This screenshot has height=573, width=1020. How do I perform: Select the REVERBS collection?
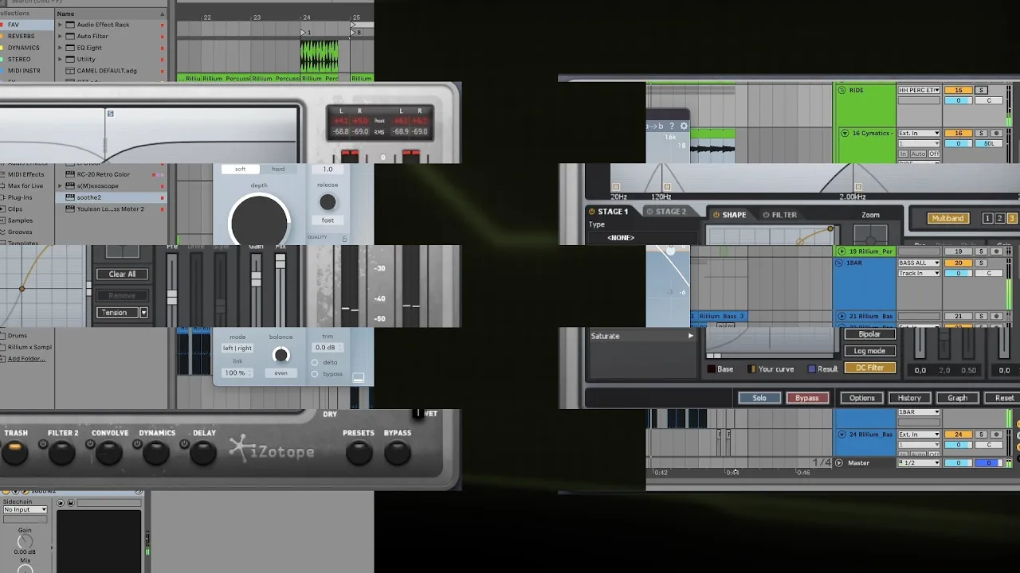click(x=22, y=36)
